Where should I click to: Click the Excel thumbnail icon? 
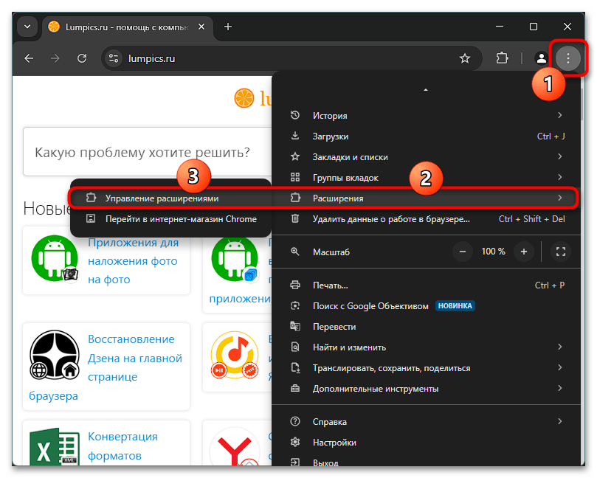tap(54, 446)
